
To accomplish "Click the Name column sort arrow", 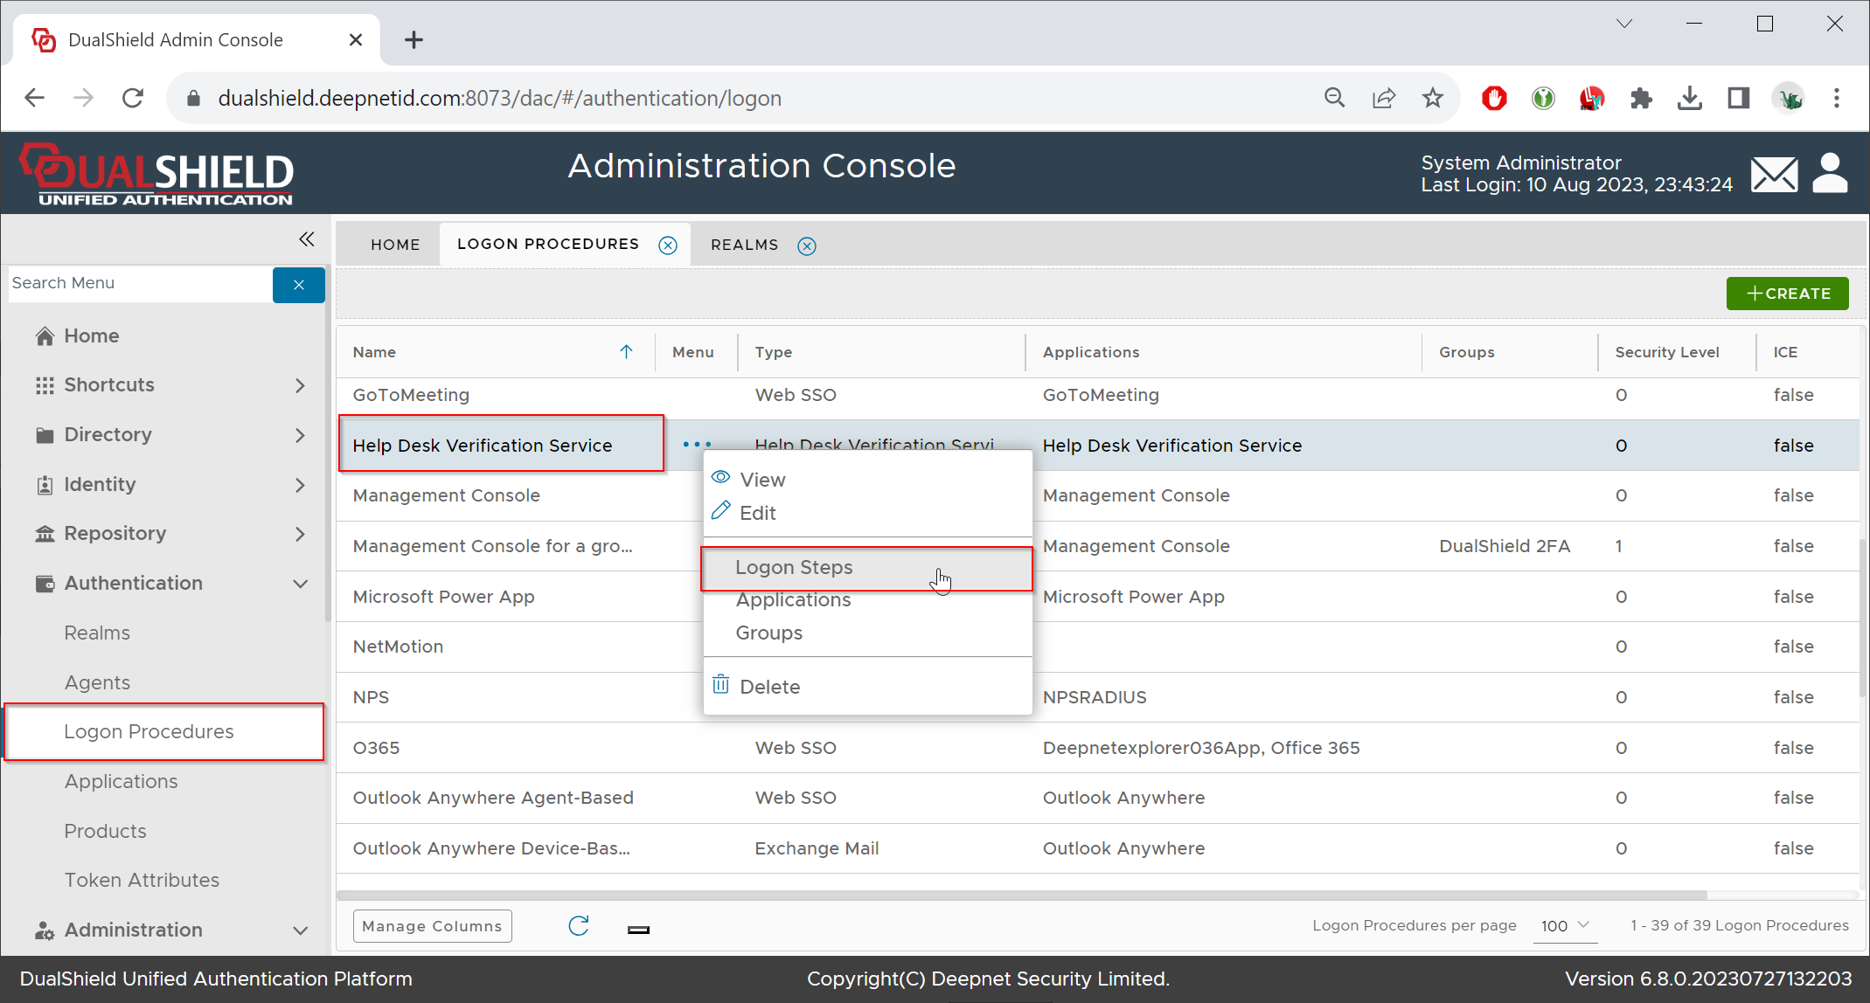I will pos(626,352).
